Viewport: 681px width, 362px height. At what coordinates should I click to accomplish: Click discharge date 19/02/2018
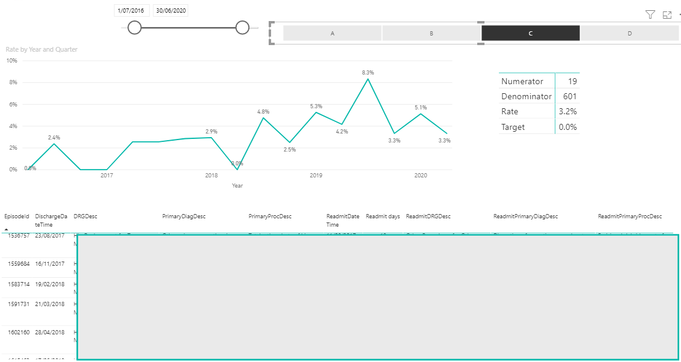click(49, 284)
